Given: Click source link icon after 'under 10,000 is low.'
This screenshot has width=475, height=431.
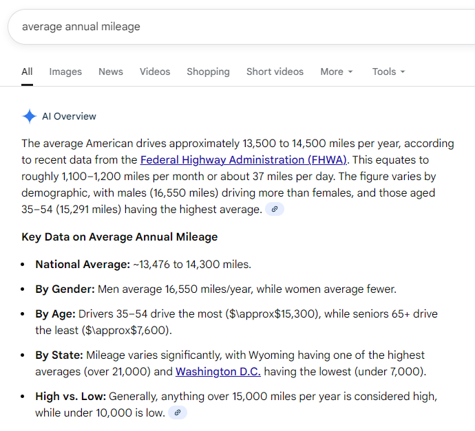Looking at the screenshot, I should (x=178, y=412).
